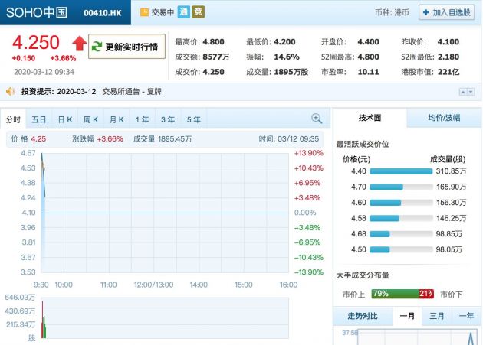Click the current price 4.250
483x345 pixels.
[36, 42]
